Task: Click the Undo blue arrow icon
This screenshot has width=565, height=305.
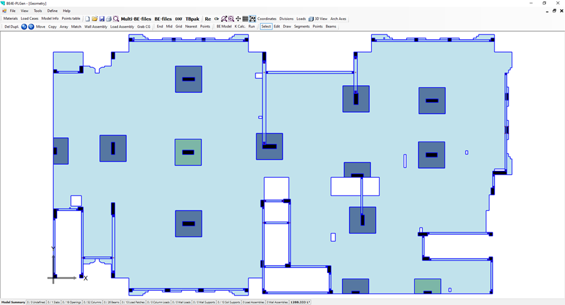Action: coord(24,27)
